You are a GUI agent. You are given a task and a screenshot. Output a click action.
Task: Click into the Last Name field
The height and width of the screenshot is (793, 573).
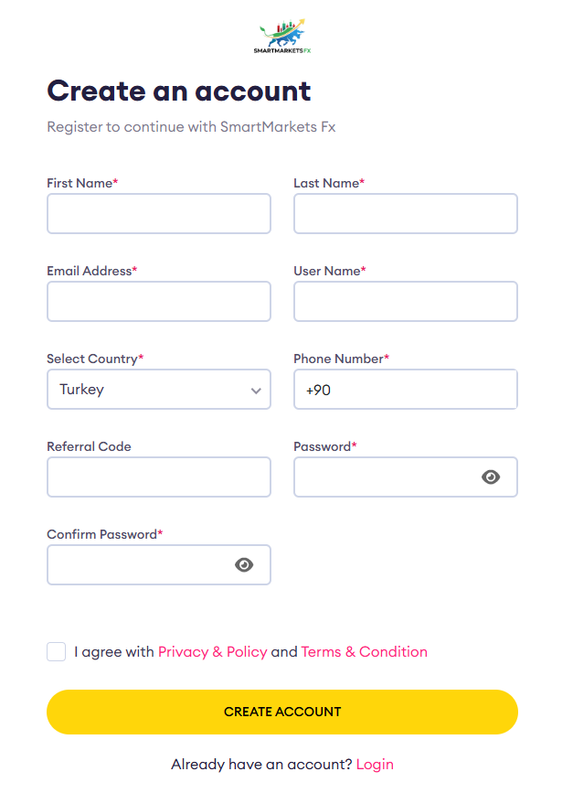tap(405, 214)
